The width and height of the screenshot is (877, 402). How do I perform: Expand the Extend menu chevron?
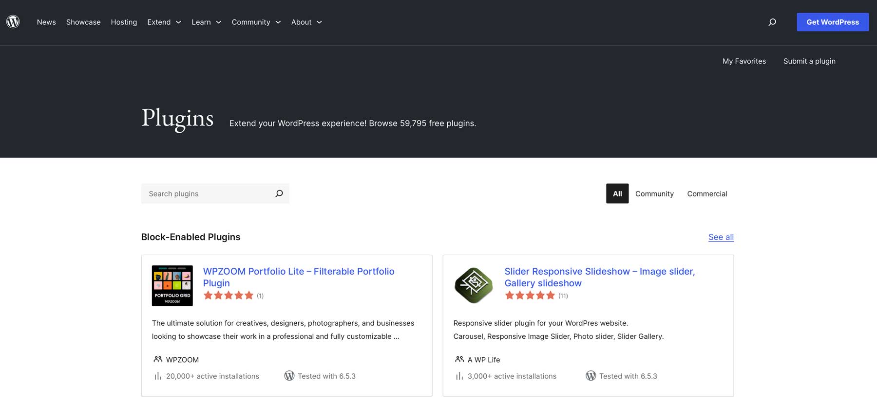pos(178,22)
